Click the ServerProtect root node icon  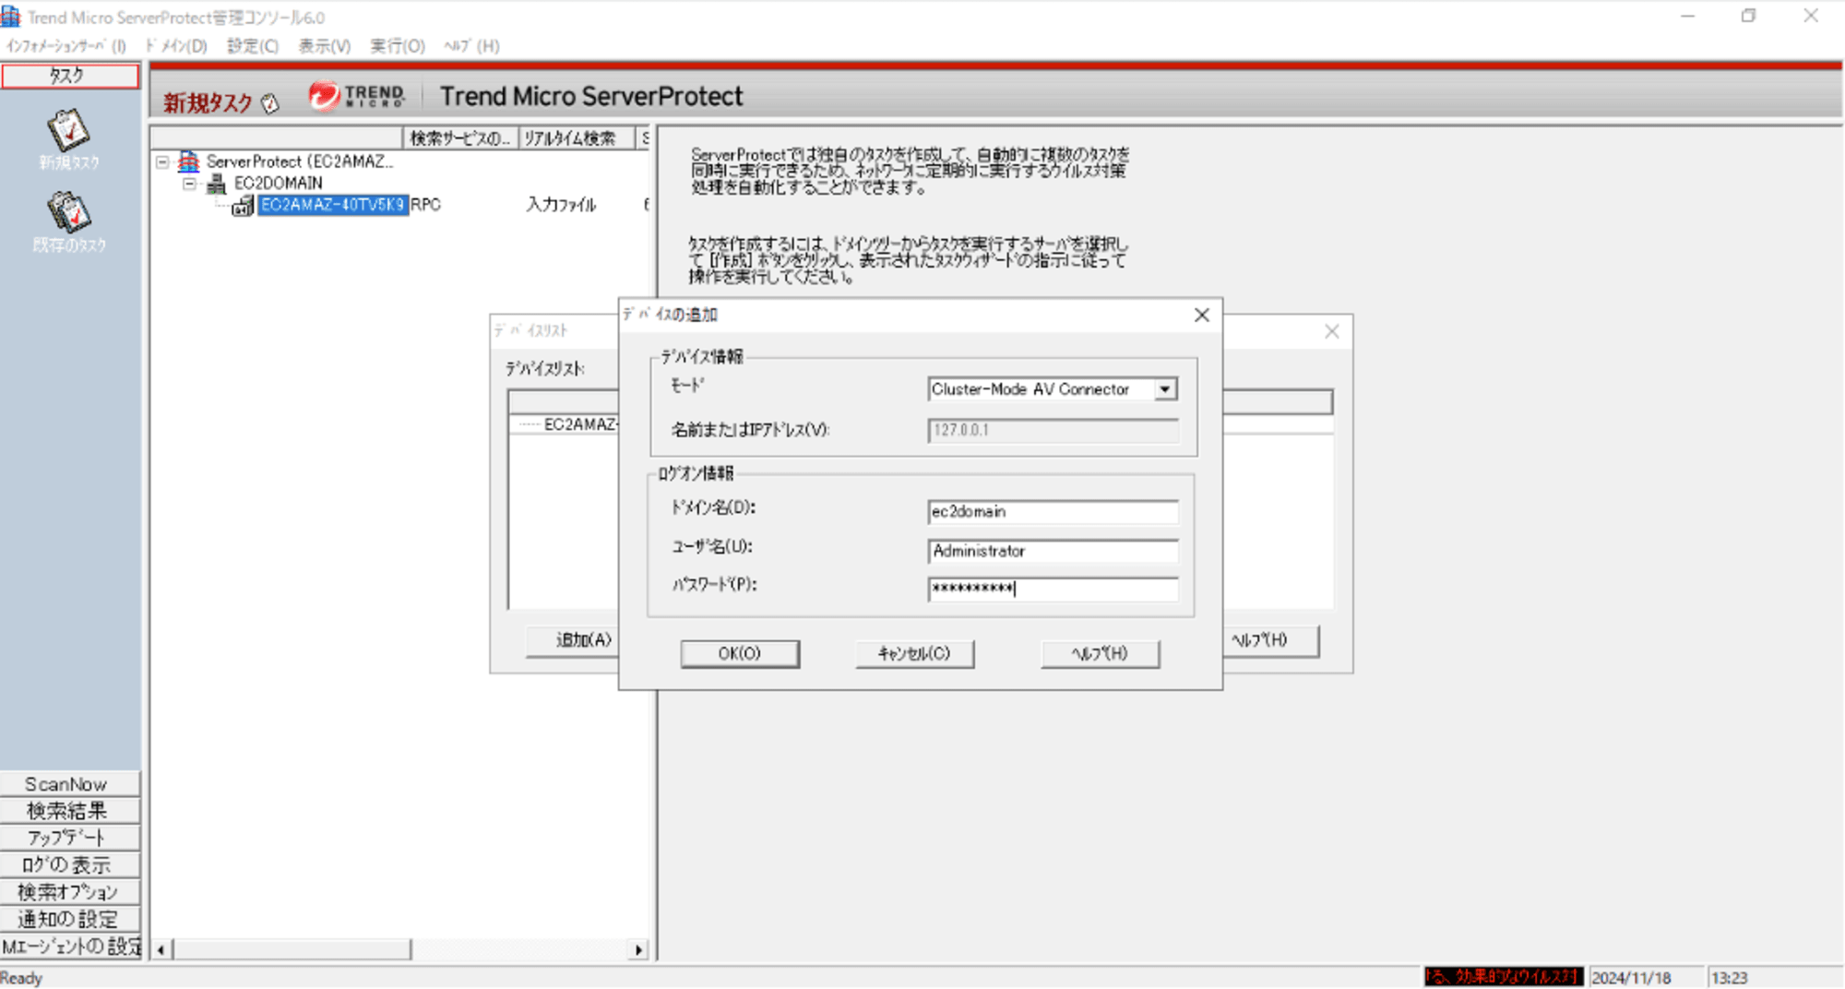188,161
